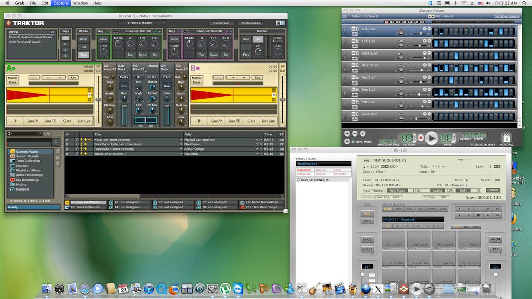Click the iDrum record button

coord(421,138)
